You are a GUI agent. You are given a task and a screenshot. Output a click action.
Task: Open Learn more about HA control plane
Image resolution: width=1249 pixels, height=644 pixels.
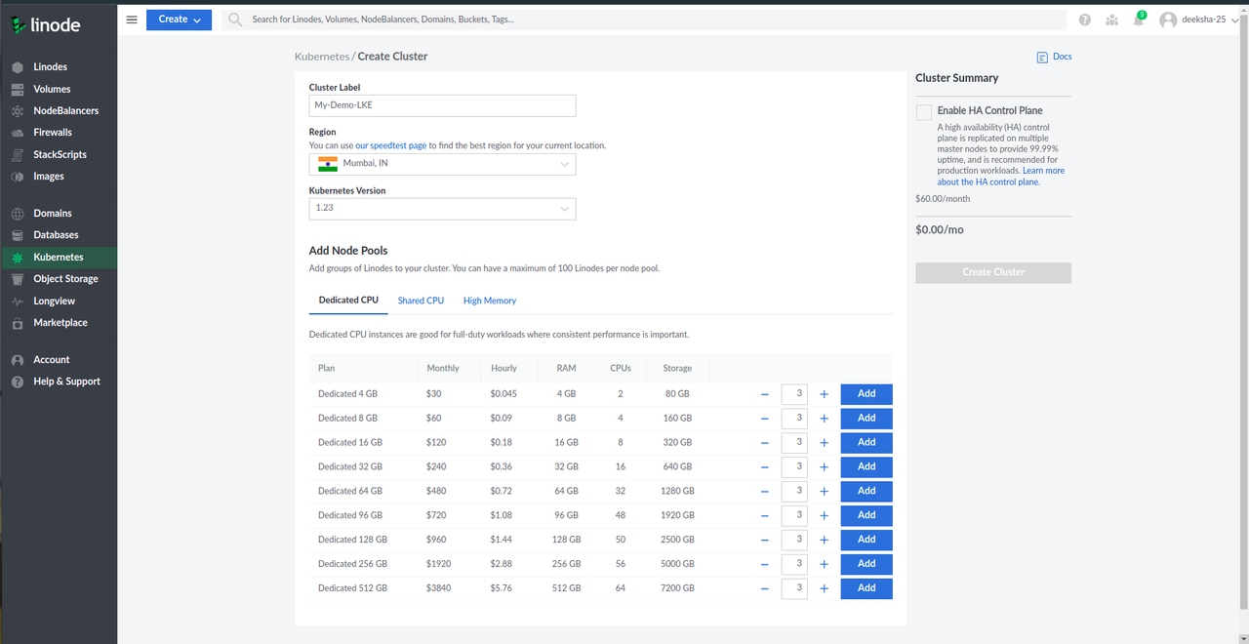(1000, 177)
